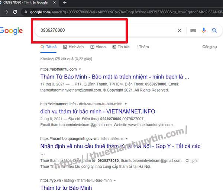Open a new browser tab

(x=65, y=3)
